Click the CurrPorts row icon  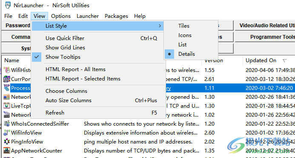pos(7,79)
